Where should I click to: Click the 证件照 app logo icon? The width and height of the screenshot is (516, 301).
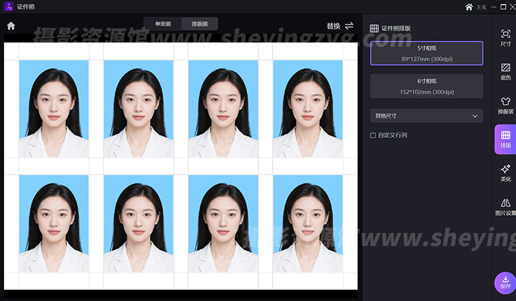point(8,7)
